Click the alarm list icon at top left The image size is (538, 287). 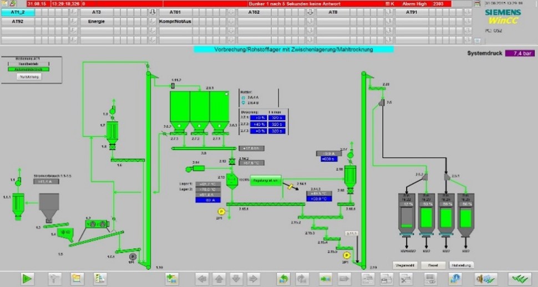tap(4, 3)
